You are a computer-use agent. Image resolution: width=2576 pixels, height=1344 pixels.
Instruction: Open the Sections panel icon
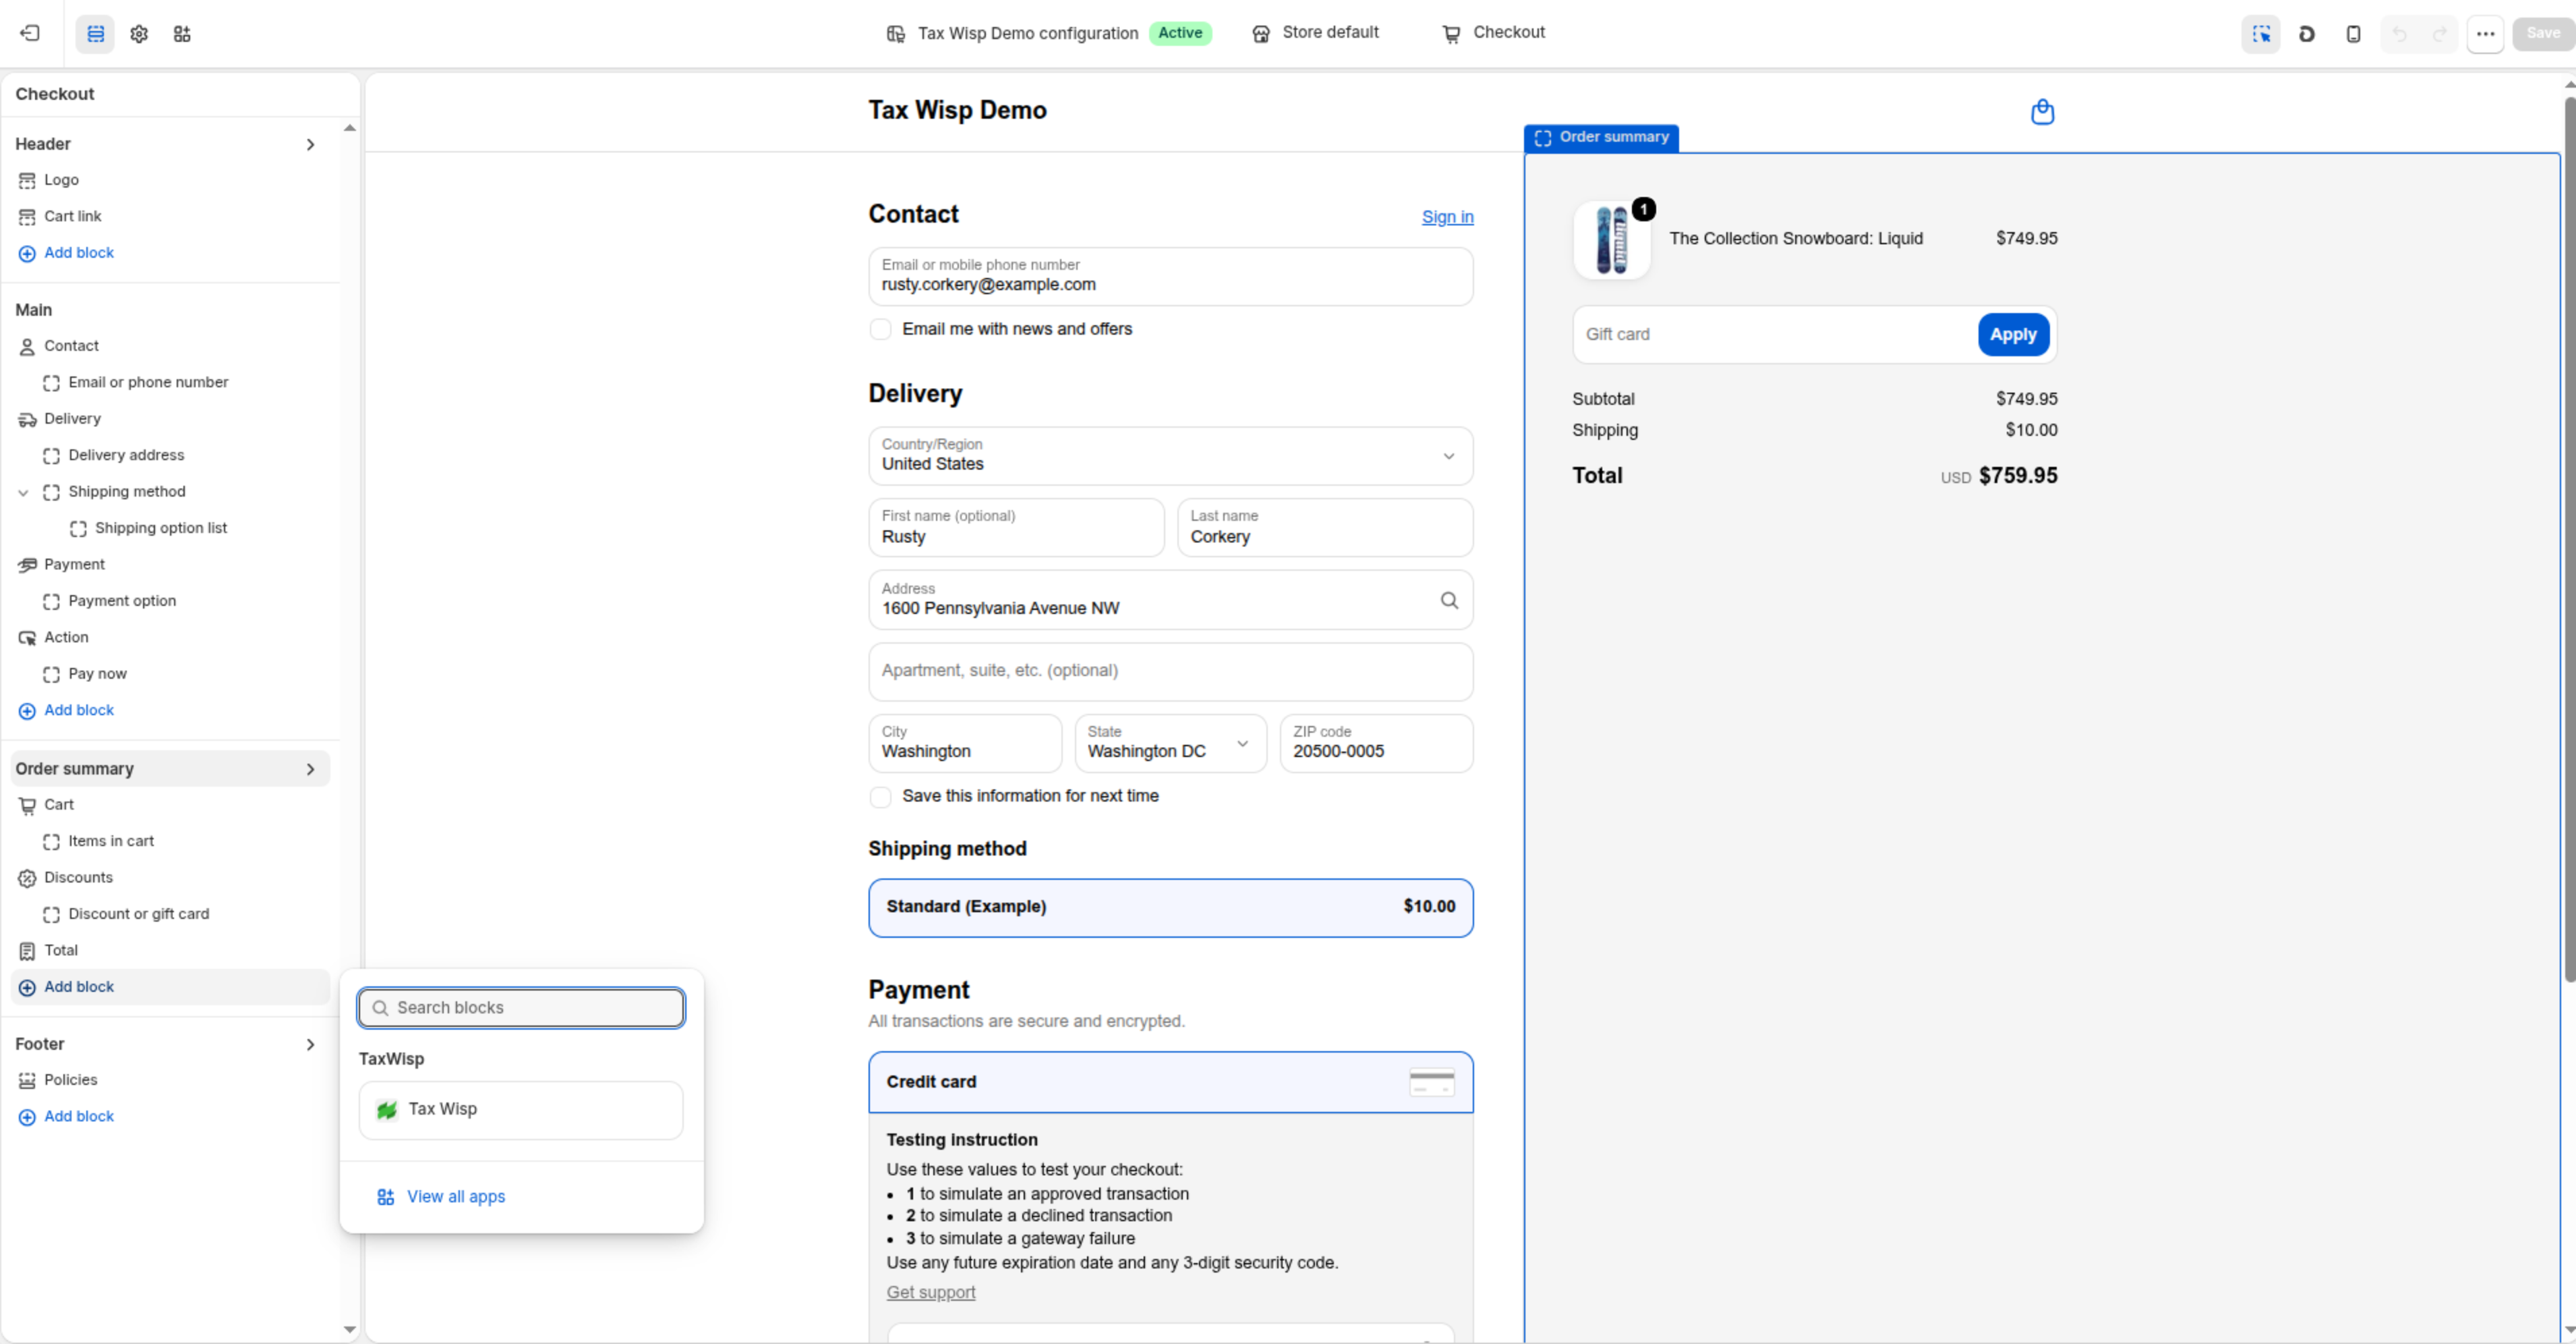95,33
